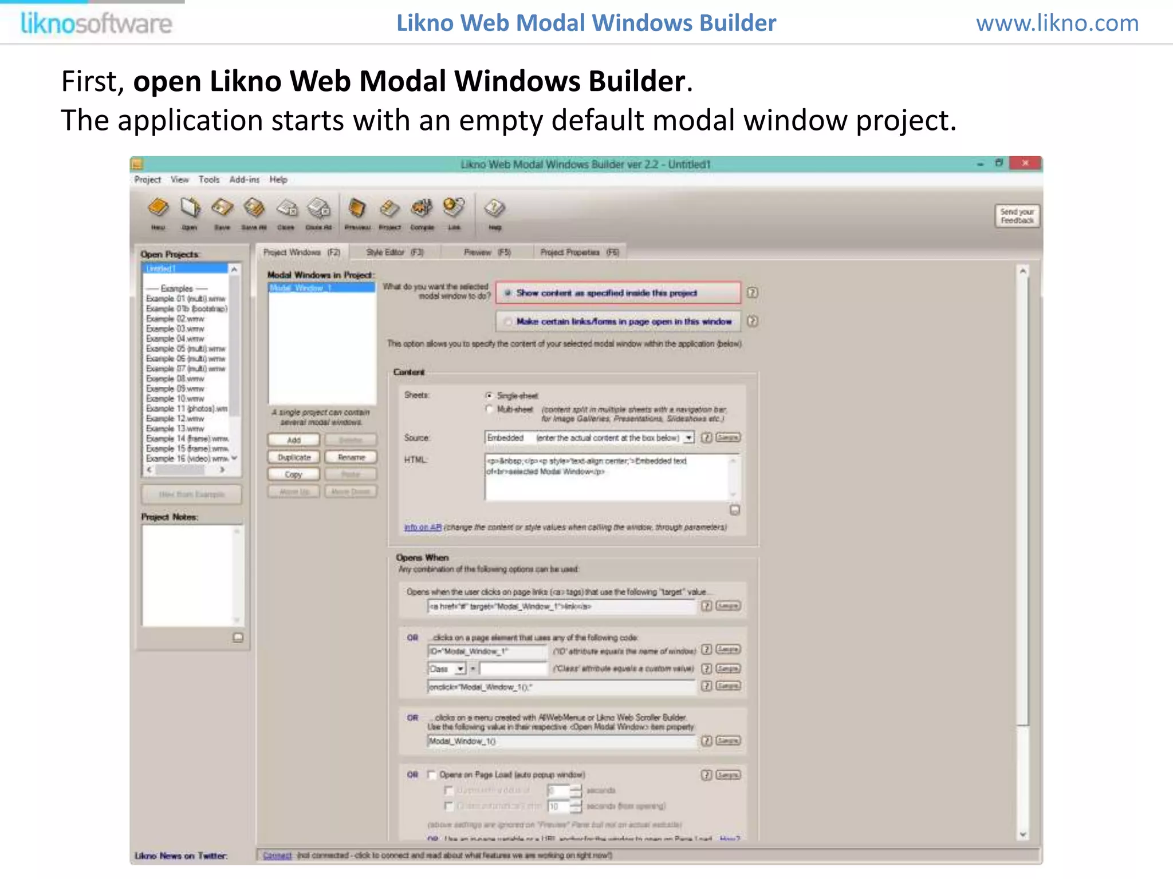
Task: Open the Source Embedded dropdown
Action: tap(689, 438)
